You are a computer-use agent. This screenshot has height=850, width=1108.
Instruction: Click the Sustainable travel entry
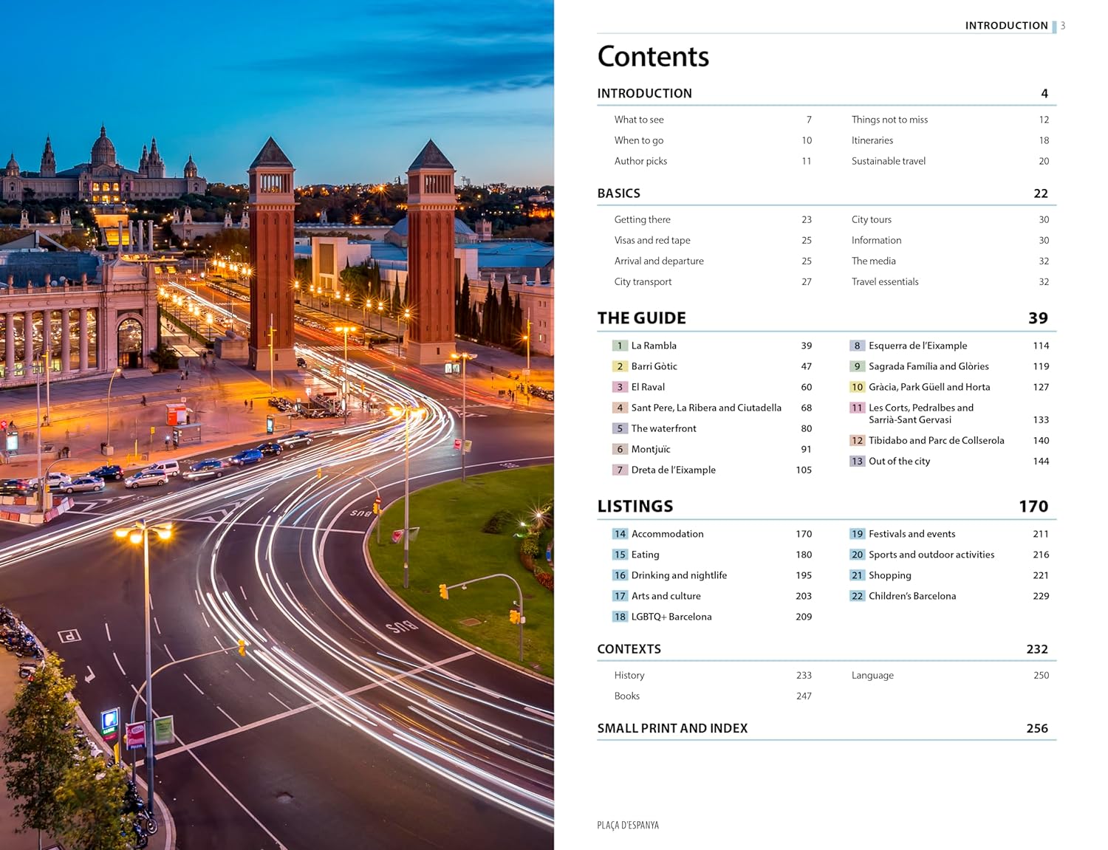[x=888, y=161]
